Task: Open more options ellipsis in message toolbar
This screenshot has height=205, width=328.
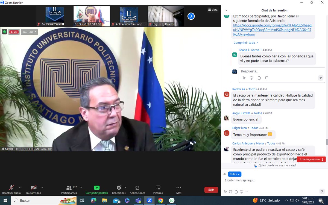Action: tap(247, 192)
